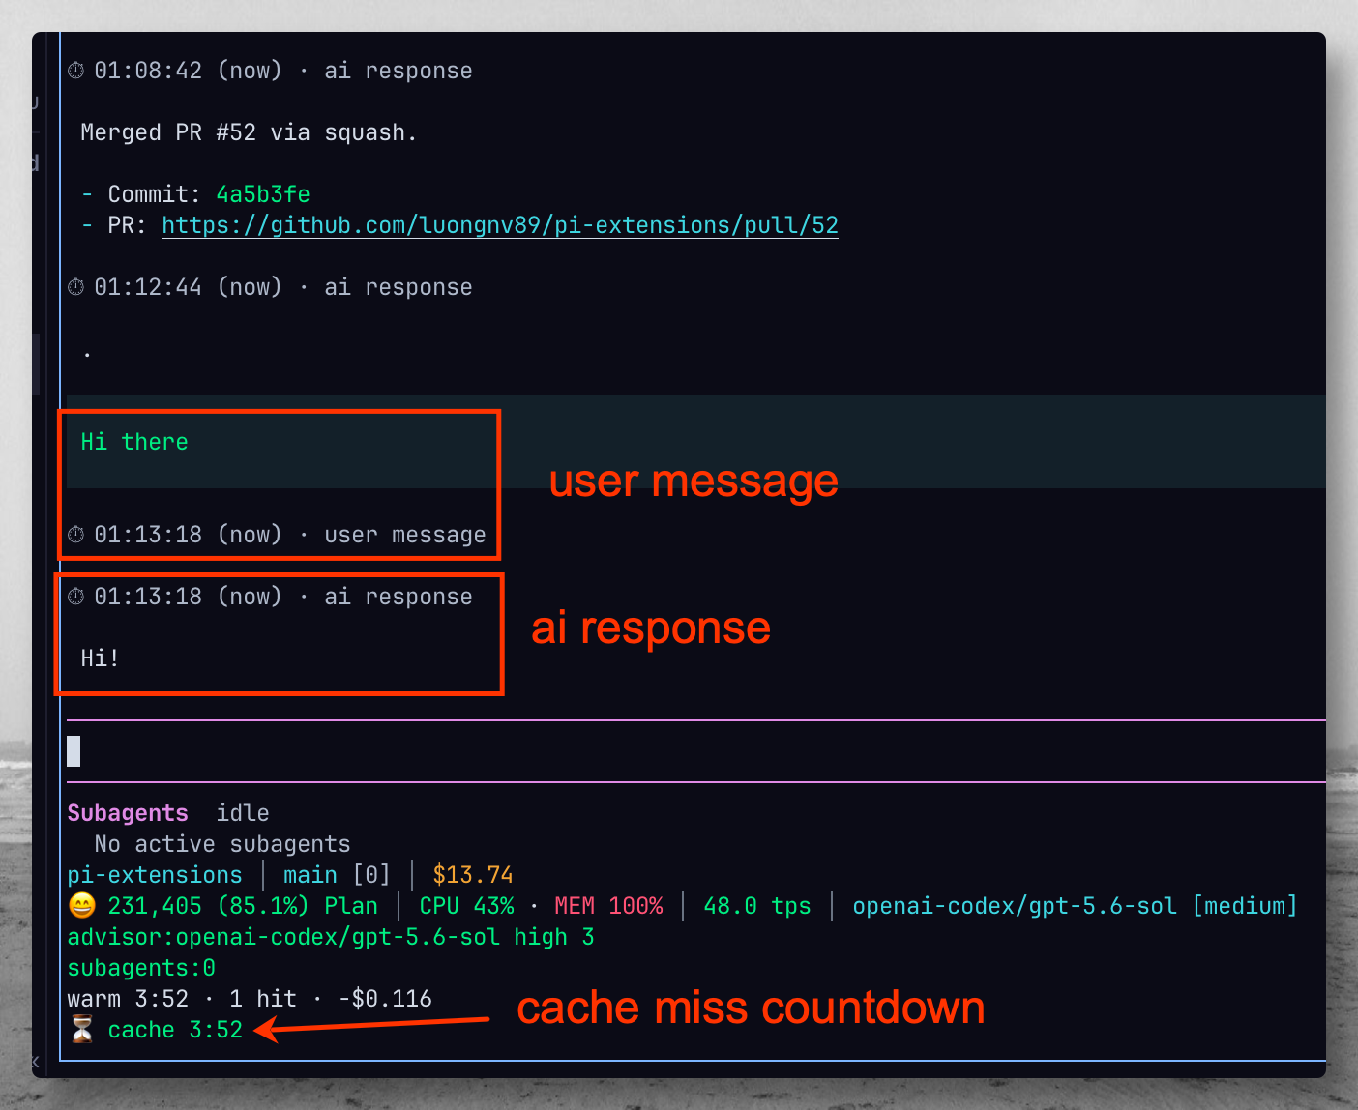
Task: Click 'Merged PR #52 via squash.' line
Action: [249, 132]
